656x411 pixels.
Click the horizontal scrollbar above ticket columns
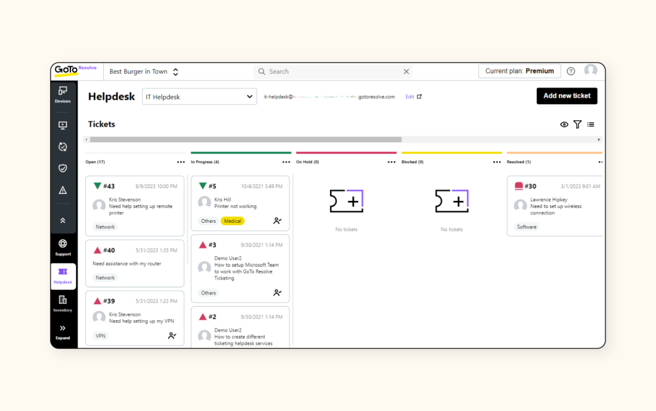tap(245, 140)
